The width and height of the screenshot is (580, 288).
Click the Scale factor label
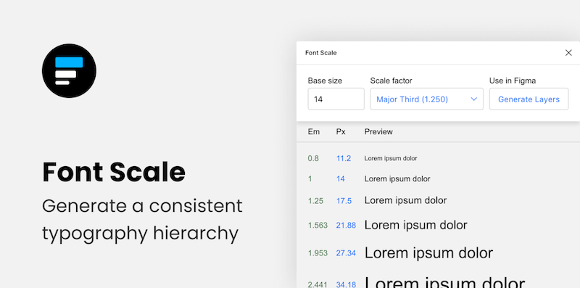(391, 81)
